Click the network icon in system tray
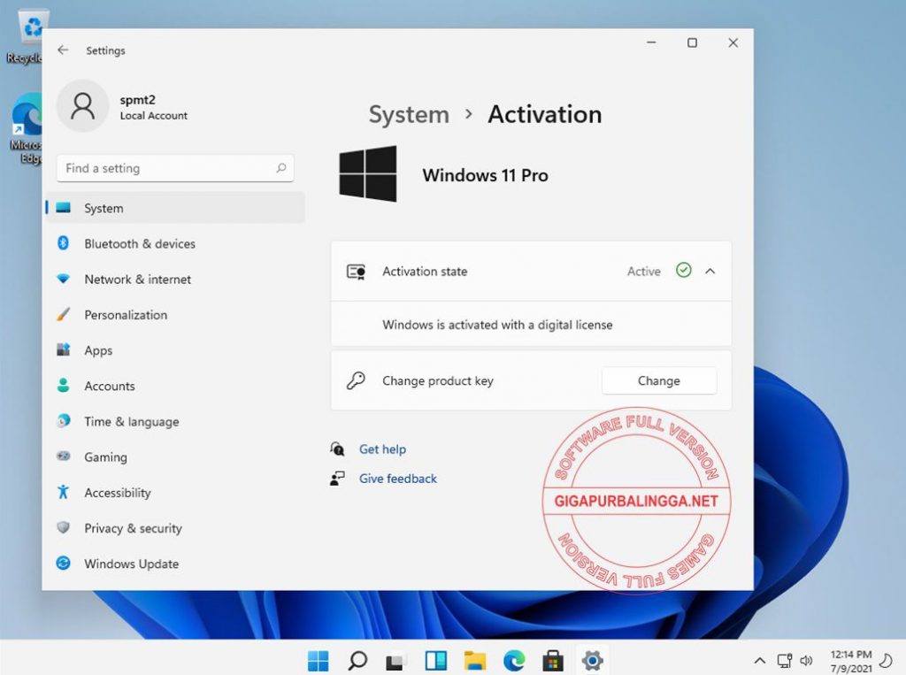 point(785,661)
